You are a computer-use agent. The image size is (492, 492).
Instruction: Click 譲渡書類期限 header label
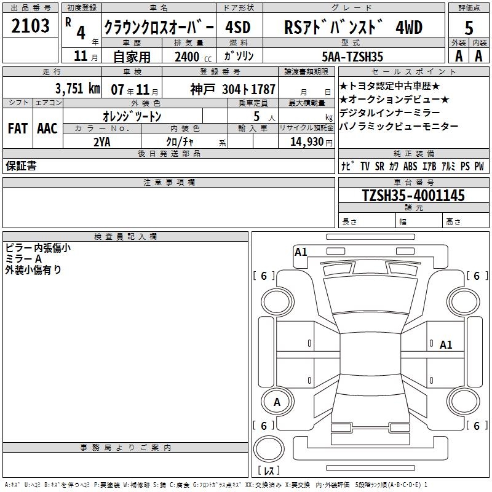306,71
